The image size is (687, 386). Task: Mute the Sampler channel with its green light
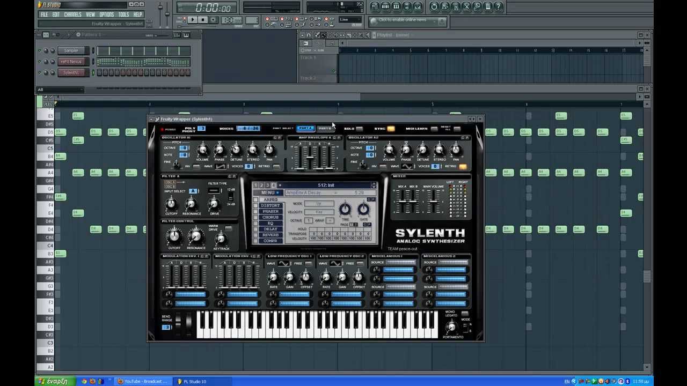click(x=39, y=50)
